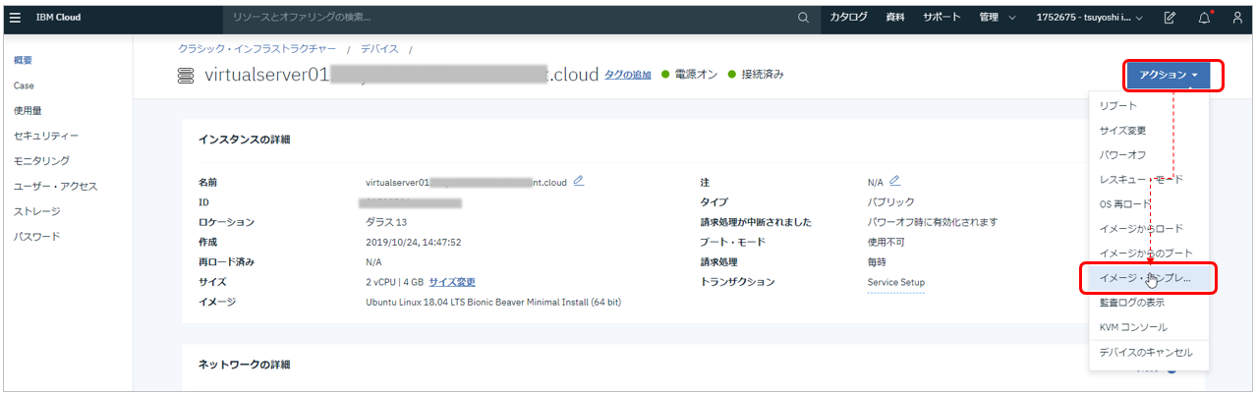Open the カタログ menu
Viewport: 1257px width, 394px height.
(848, 18)
